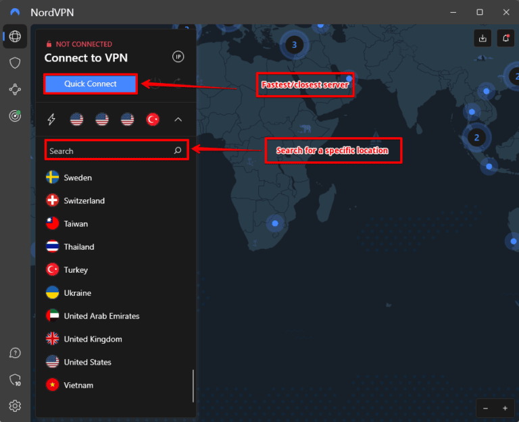Open the shield icon with 10 badge
519x422 pixels.
[15, 380]
